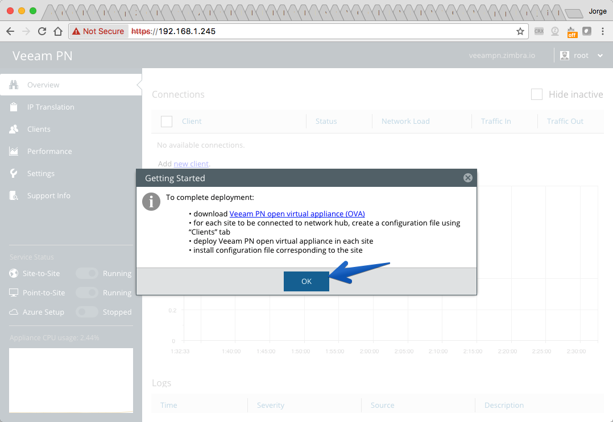
Task: Click the browser forward arrow
Action: (x=26, y=31)
